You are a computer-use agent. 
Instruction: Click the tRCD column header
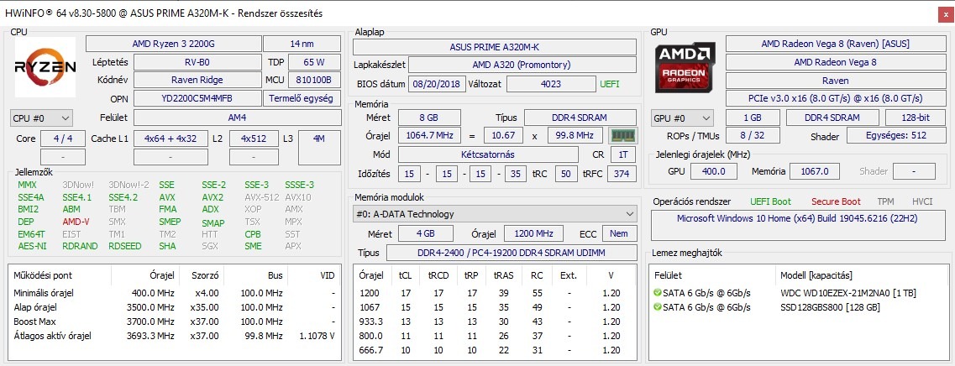point(438,275)
